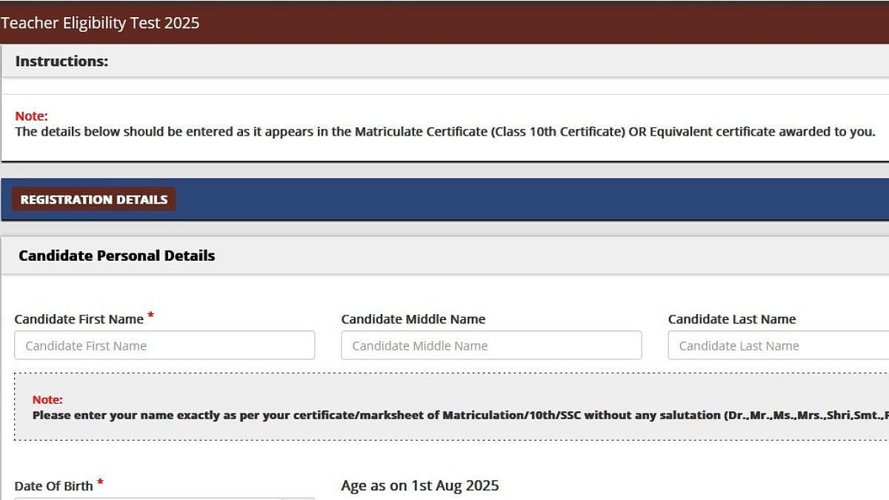Click the red Note heading under Instructions

(31, 116)
